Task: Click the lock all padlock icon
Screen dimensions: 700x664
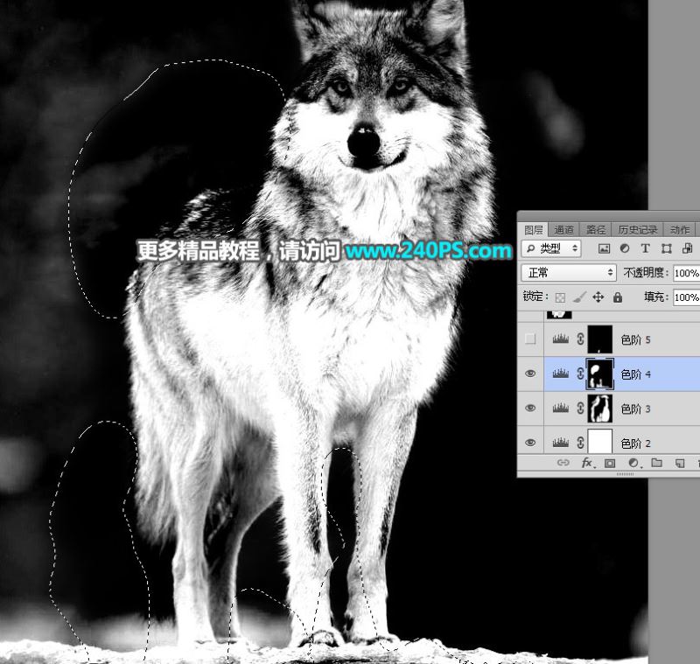Action: coord(618,297)
